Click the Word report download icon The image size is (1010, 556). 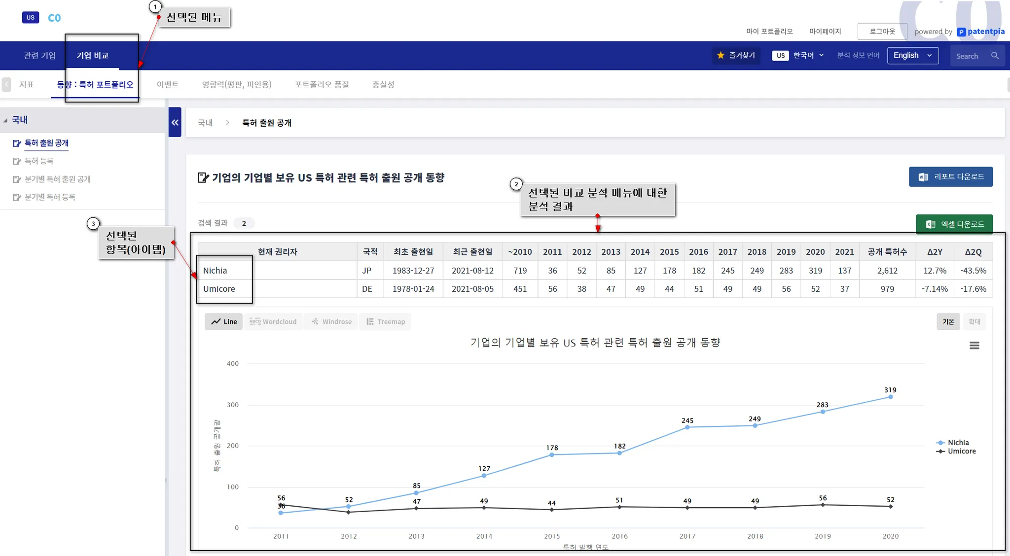click(x=923, y=177)
